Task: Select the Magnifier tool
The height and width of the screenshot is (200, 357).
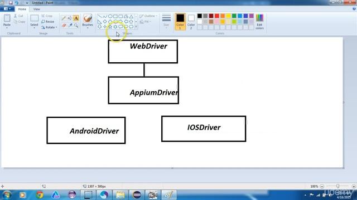Action: [76, 26]
